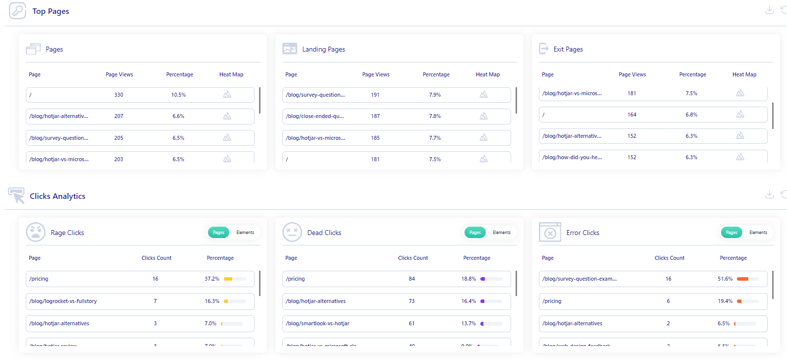
Task: Sort Exit Pages by Percentage column
Action: pyautogui.click(x=693, y=74)
